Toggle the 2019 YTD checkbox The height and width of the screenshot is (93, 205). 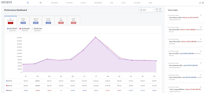[8, 29]
